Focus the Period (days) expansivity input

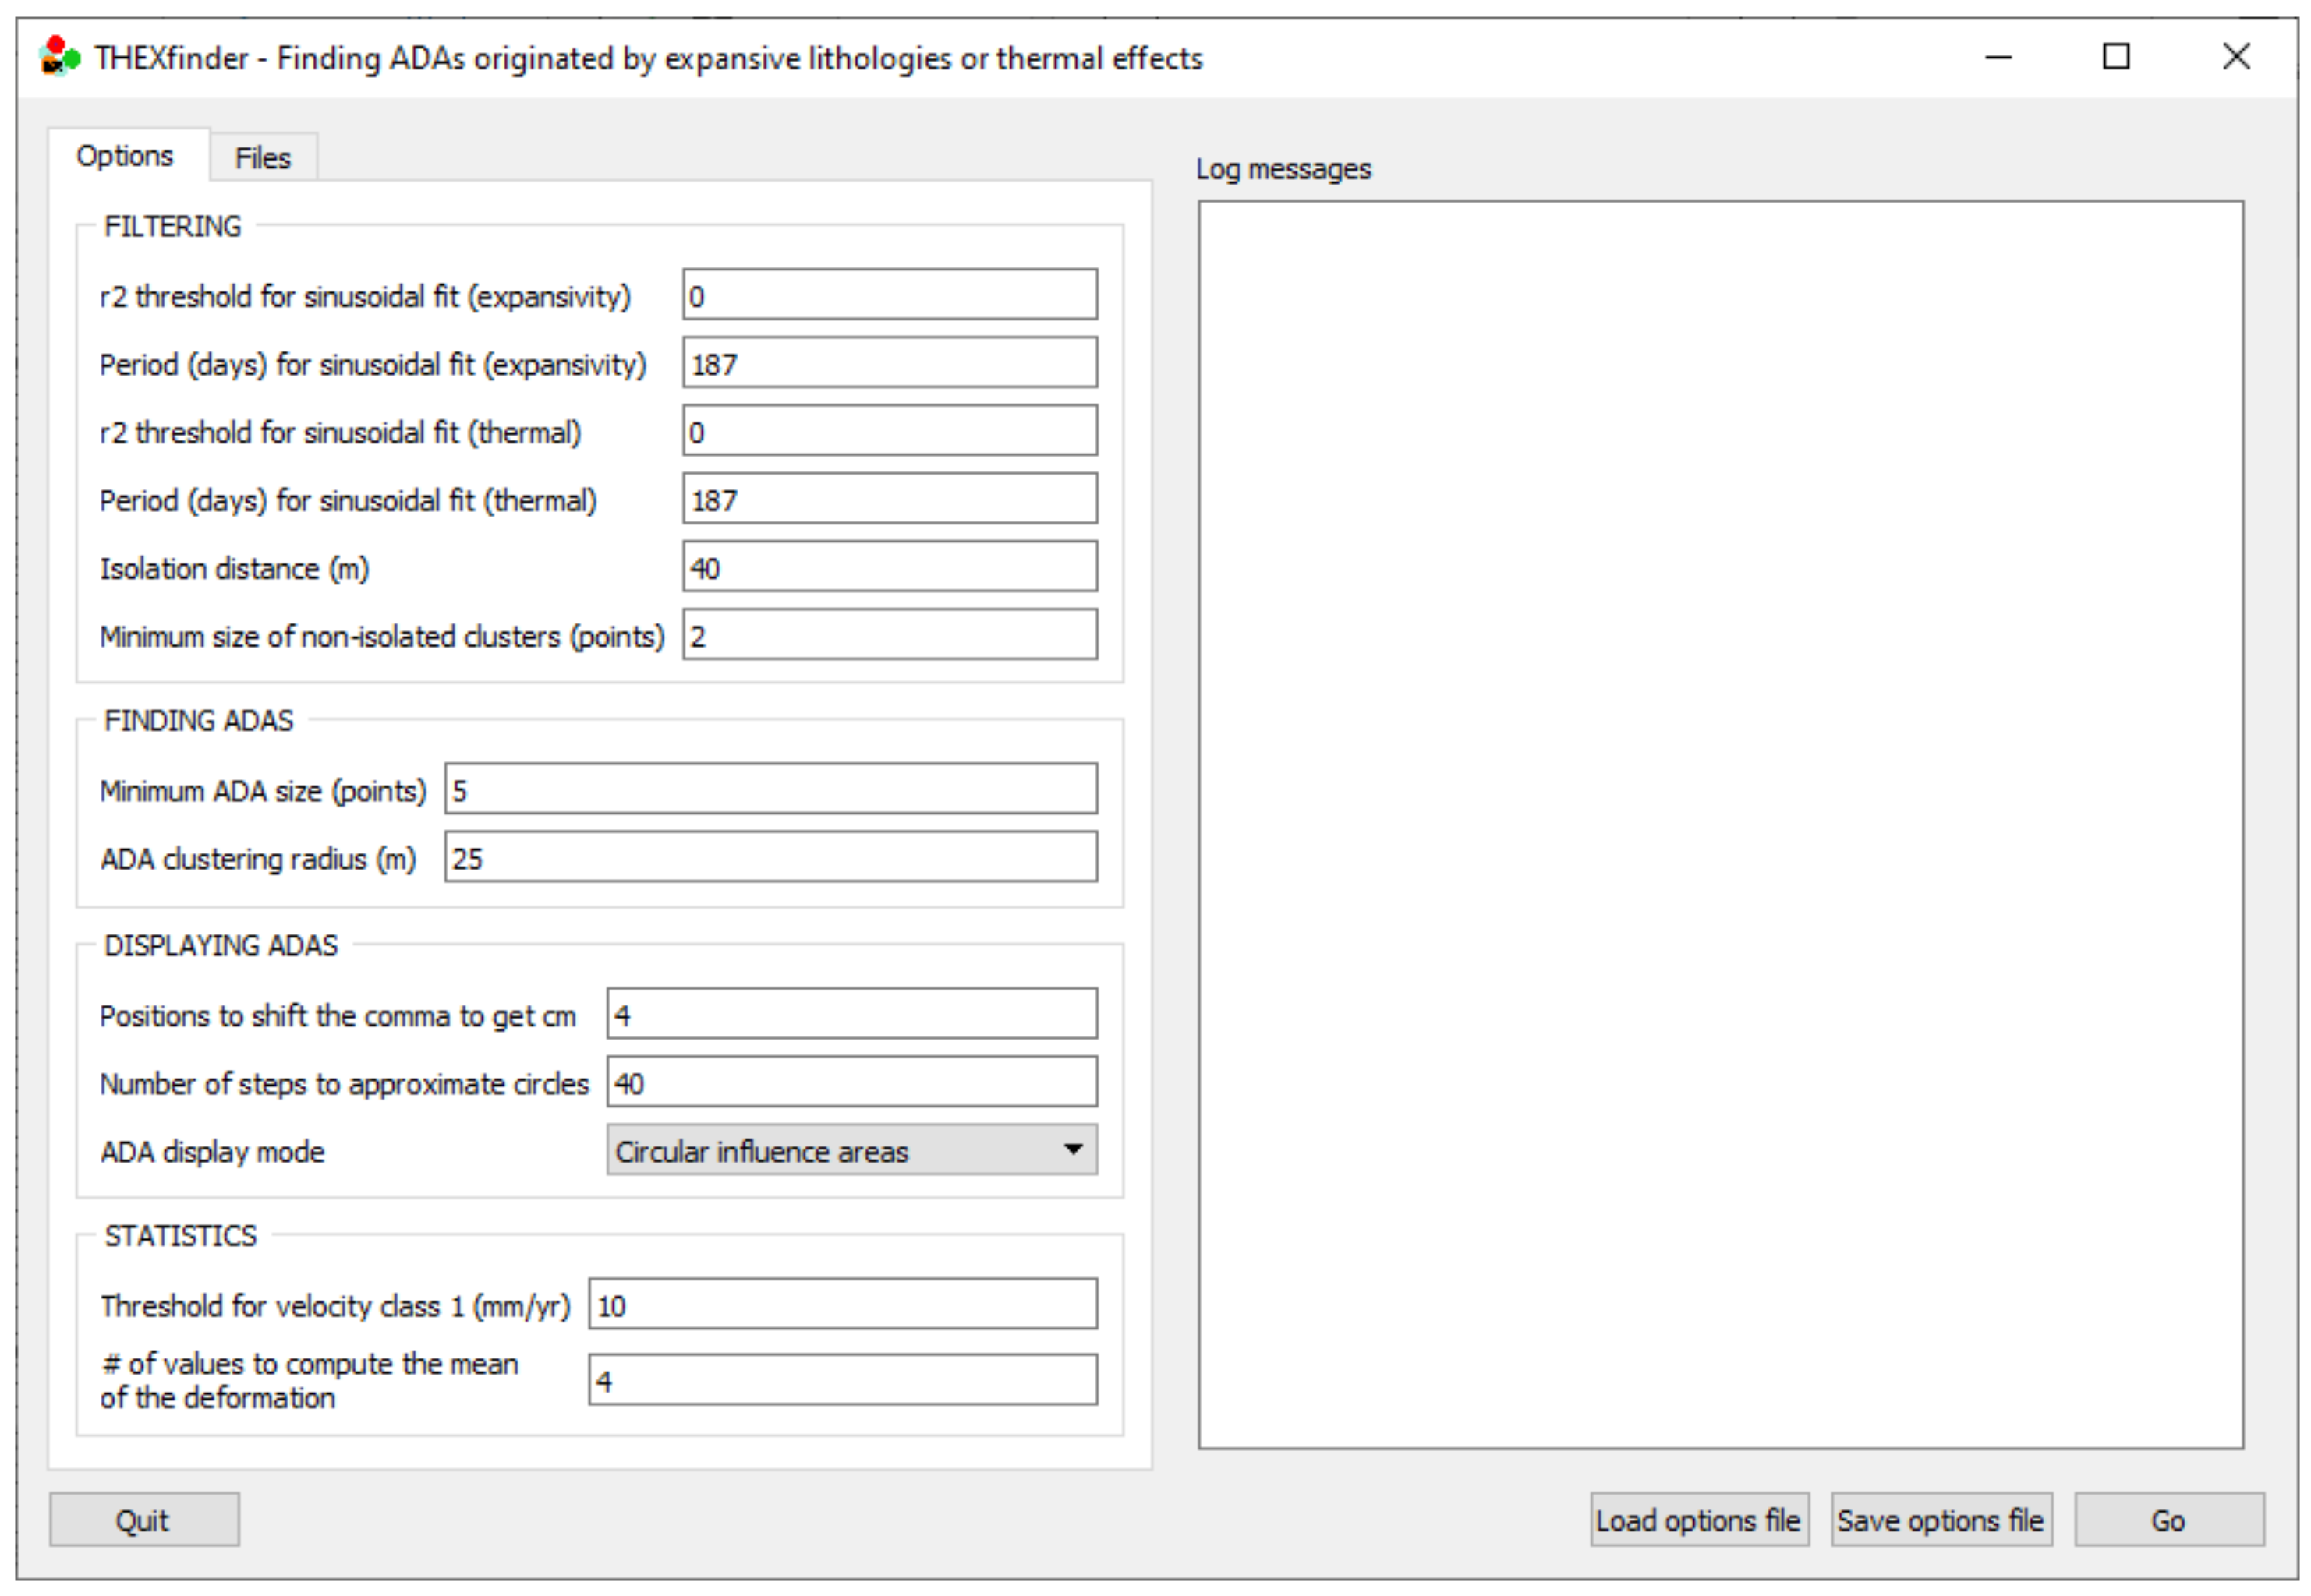pos(888,363)
